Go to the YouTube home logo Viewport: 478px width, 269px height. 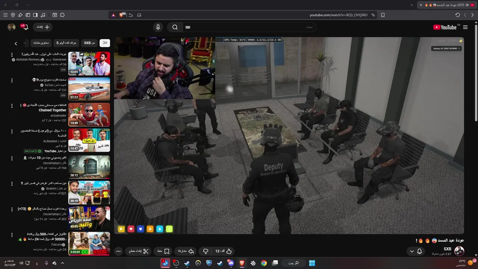click(x=445, y=27)
